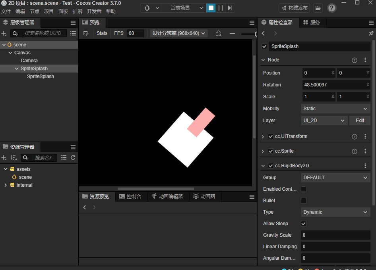Open assets panel hamburger menu

point(73,147)
